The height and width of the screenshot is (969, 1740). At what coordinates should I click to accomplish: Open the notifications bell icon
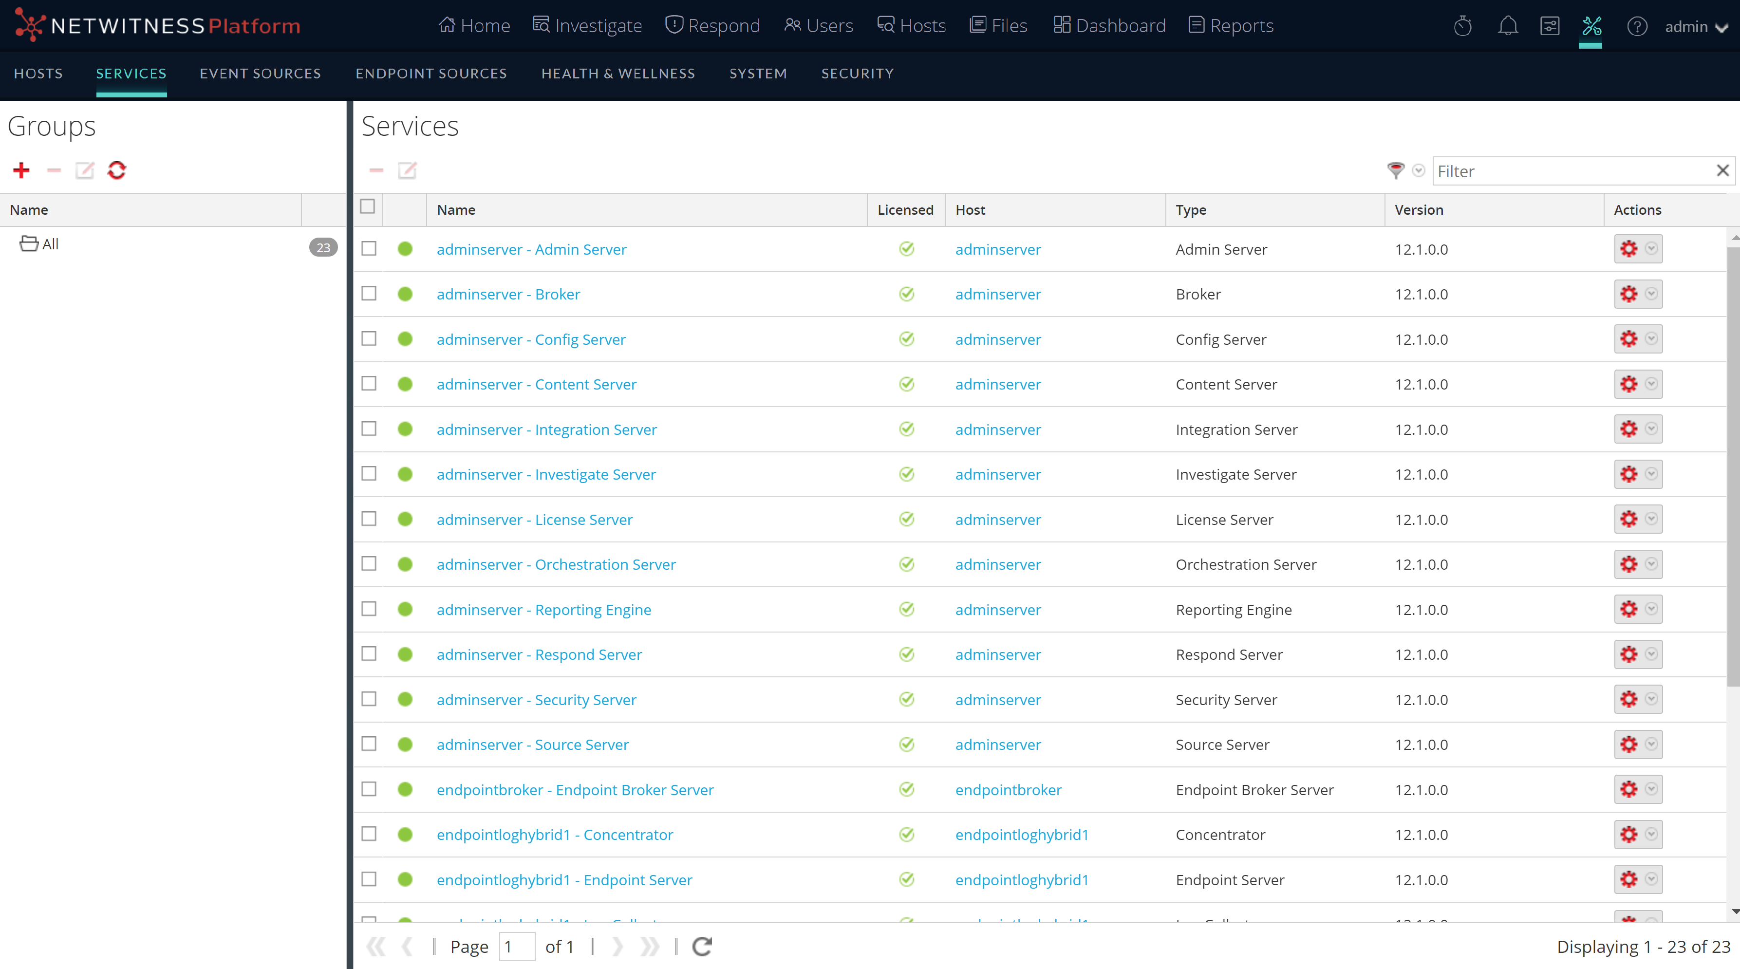click(x=1507, y=26)
